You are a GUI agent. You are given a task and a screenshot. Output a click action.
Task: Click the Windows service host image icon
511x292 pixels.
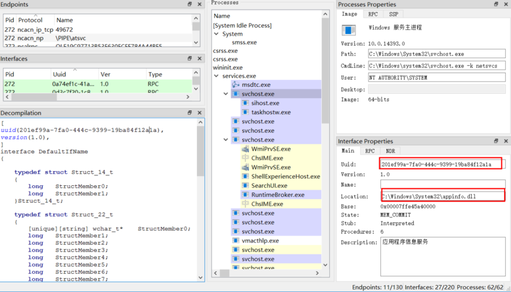[348, 30]
